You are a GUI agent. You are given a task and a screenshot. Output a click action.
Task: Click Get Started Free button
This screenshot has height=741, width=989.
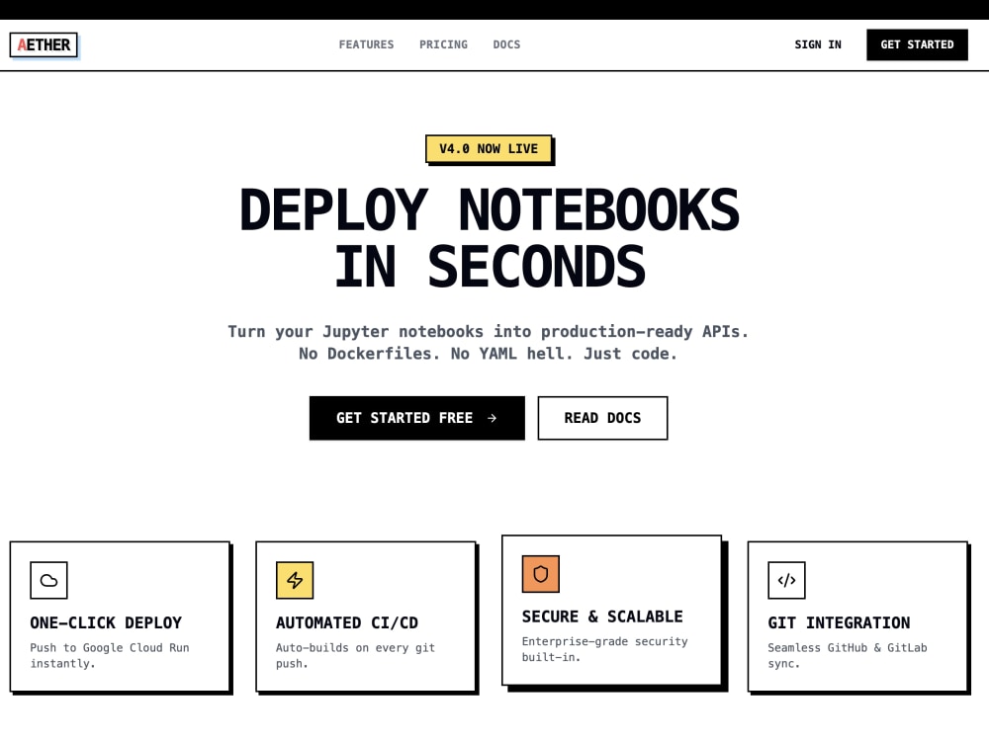pos(417,418)
